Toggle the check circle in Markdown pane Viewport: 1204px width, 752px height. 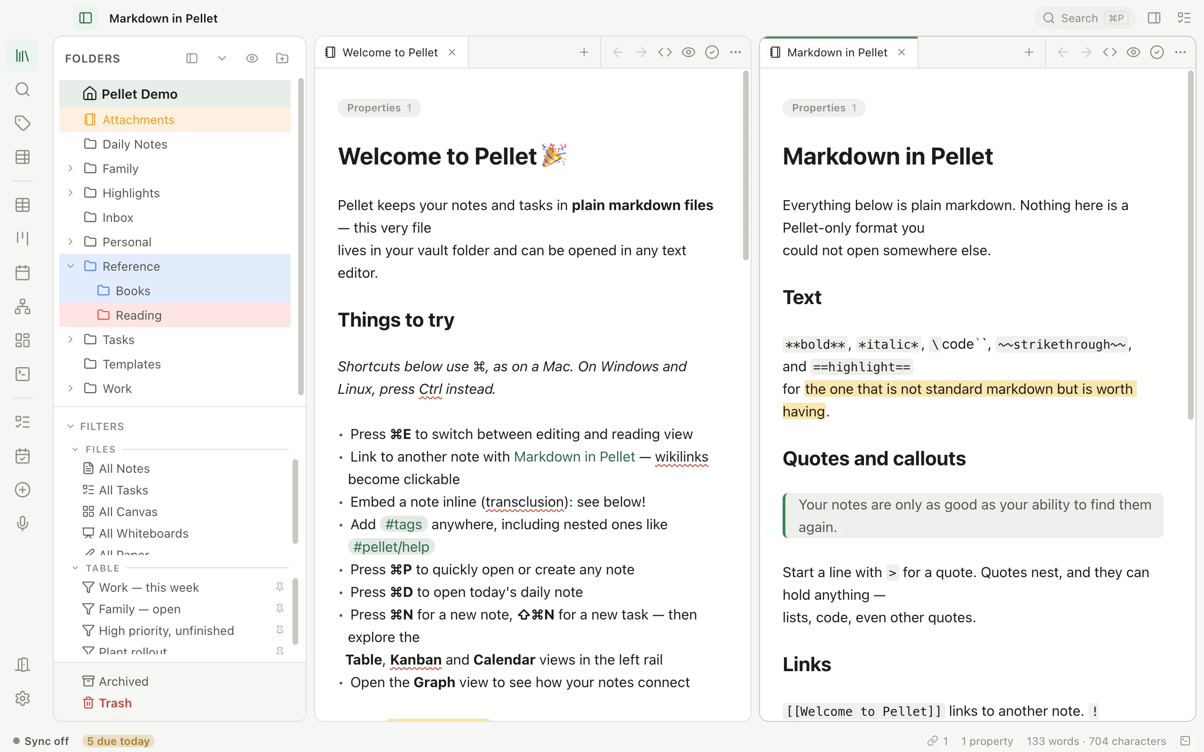coord(1157,52)
